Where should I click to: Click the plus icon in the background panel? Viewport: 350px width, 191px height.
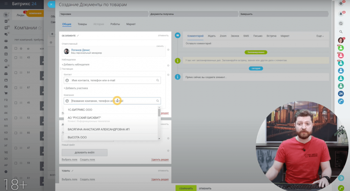(52, 34)
